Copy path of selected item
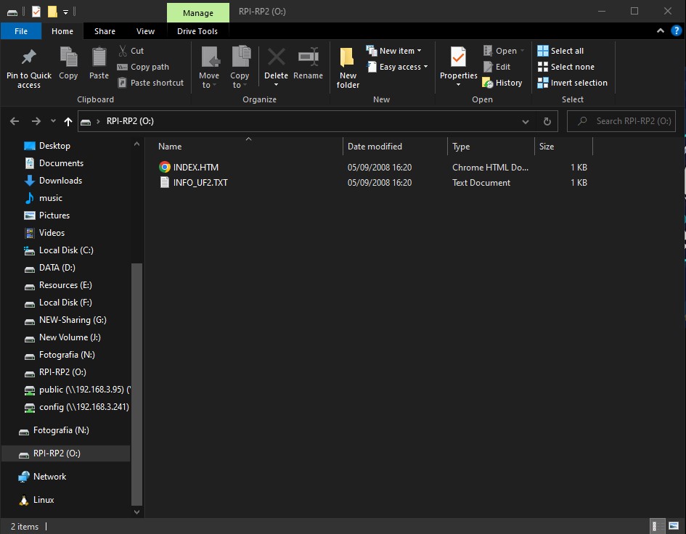Screen dimensions: 686x534 [143, 67]
